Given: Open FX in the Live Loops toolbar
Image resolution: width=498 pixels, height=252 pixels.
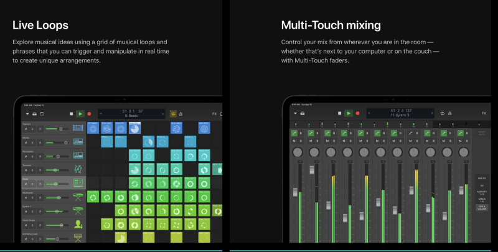Looking at the screenshot, I should coord(214,114).
